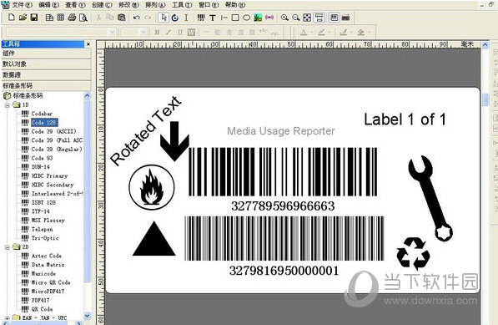Open 查看 menu

tap(76, 5)
